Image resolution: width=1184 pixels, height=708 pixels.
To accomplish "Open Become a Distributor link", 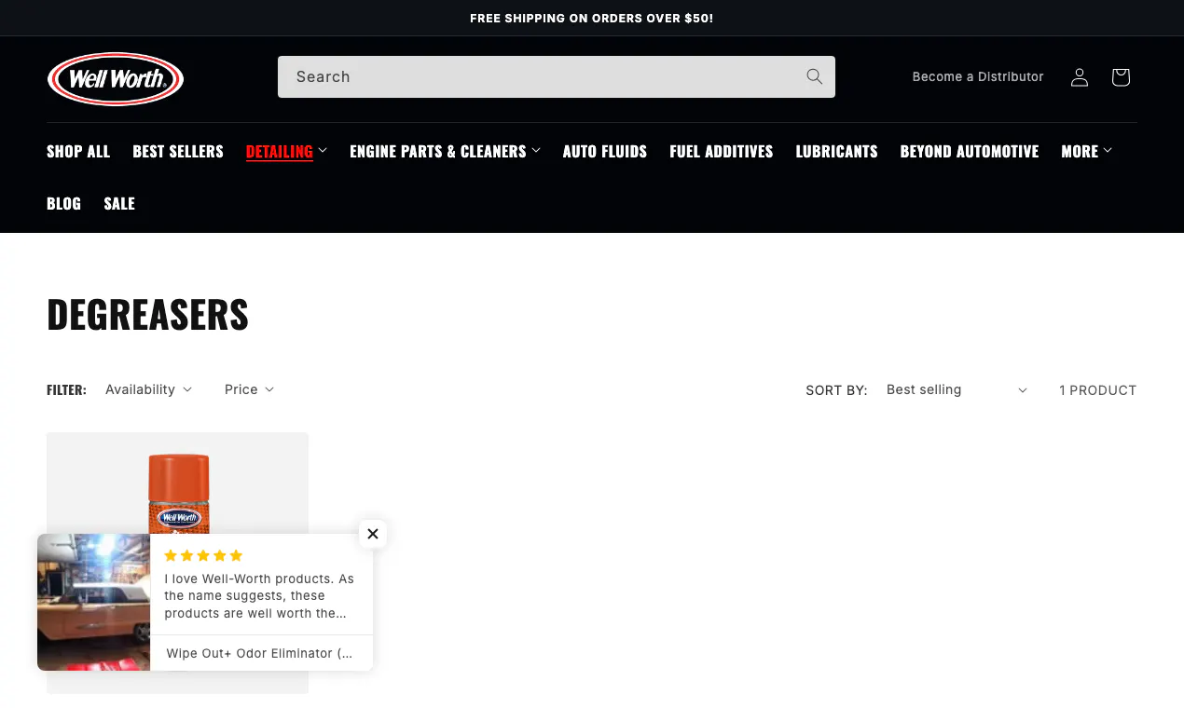I will coord(978,77).
